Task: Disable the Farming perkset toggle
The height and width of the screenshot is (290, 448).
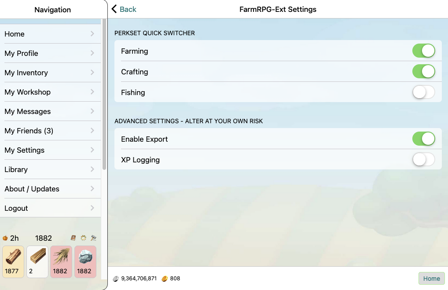Action: click(424, 51)
